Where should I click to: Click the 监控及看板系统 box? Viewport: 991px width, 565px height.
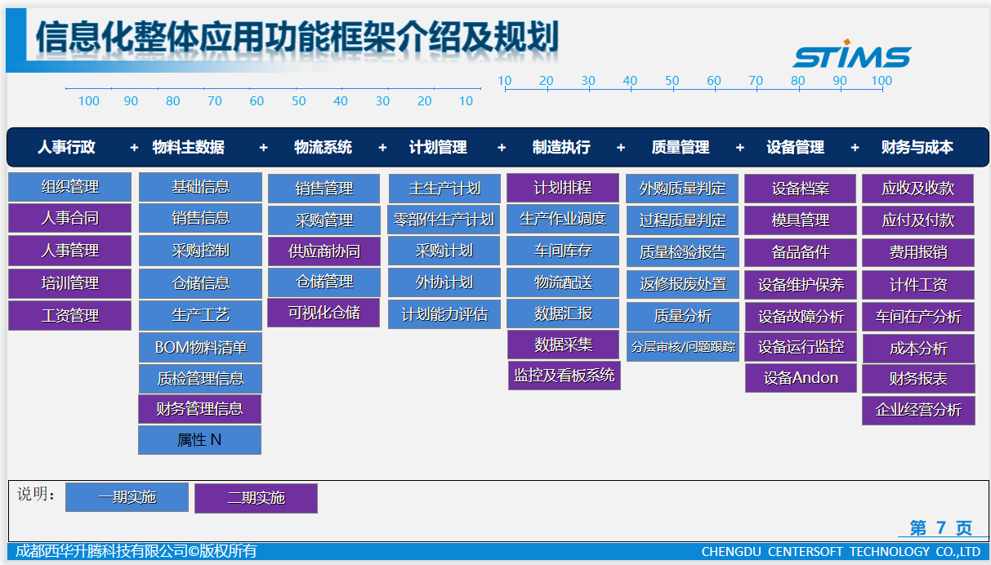click(565, 376)
